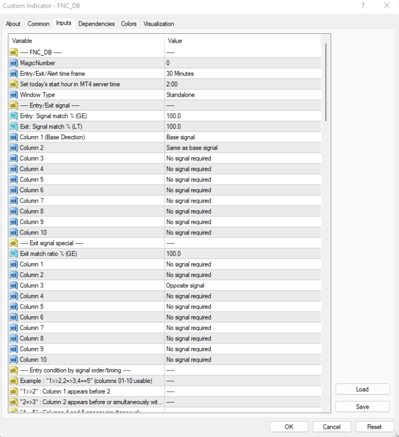Open the Standalone window type value
The image size is (399, 437).
(x=243, y=95)
